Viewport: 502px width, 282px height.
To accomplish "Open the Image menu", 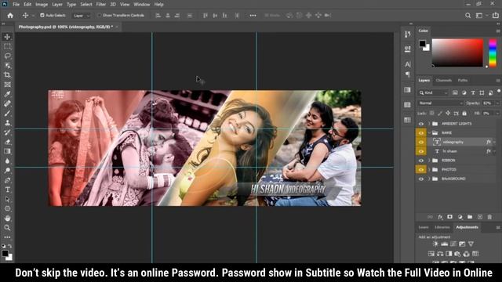I will (42, 5).
